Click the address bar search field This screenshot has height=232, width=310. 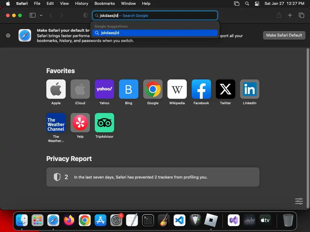click(x=155, y=15)
